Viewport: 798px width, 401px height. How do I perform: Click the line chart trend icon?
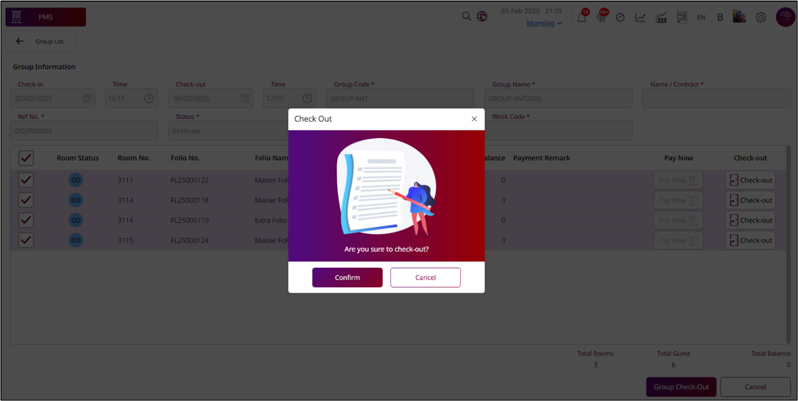click(640, 18)
